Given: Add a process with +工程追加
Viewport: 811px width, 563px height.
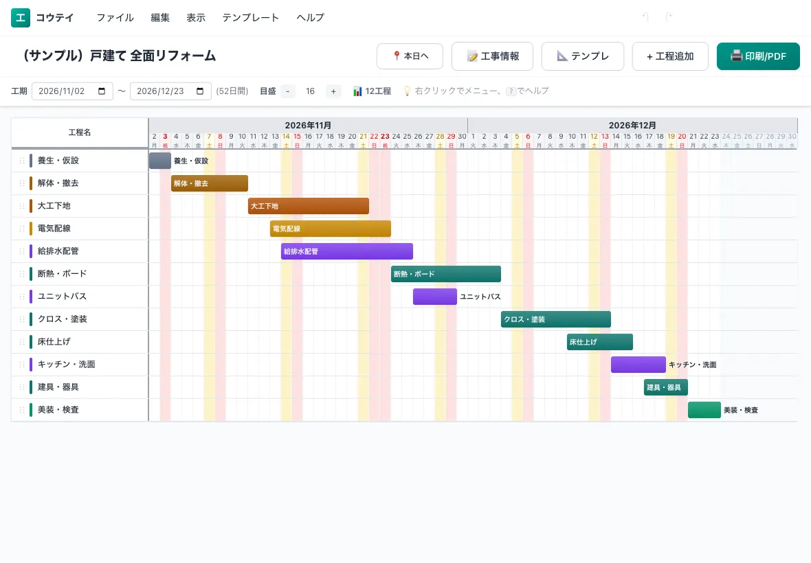Looking at the screenshot, I should [x=670, y=56].
